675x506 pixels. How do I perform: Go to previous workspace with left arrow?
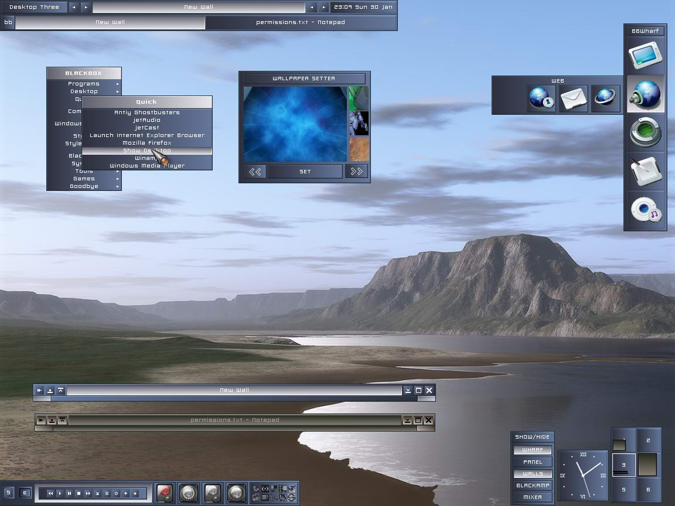(74, 7)
